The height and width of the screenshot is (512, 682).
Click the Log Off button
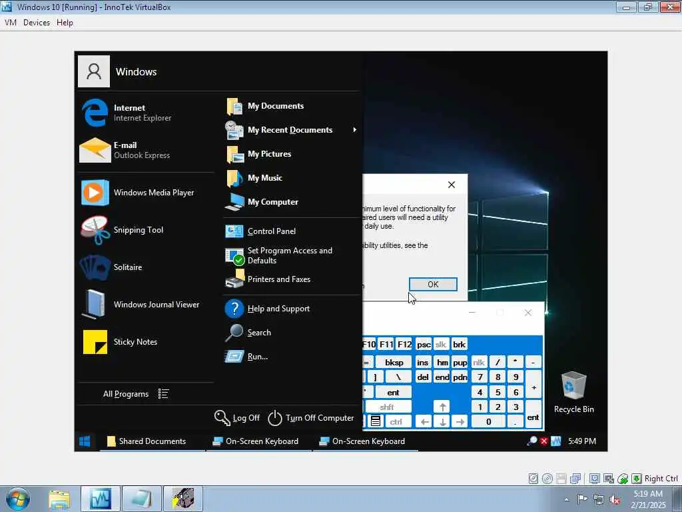[x=237, y=418]
